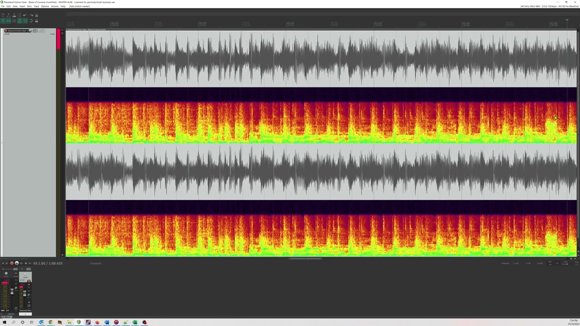Go to project start in transport
580x326 pixels.
3,263
